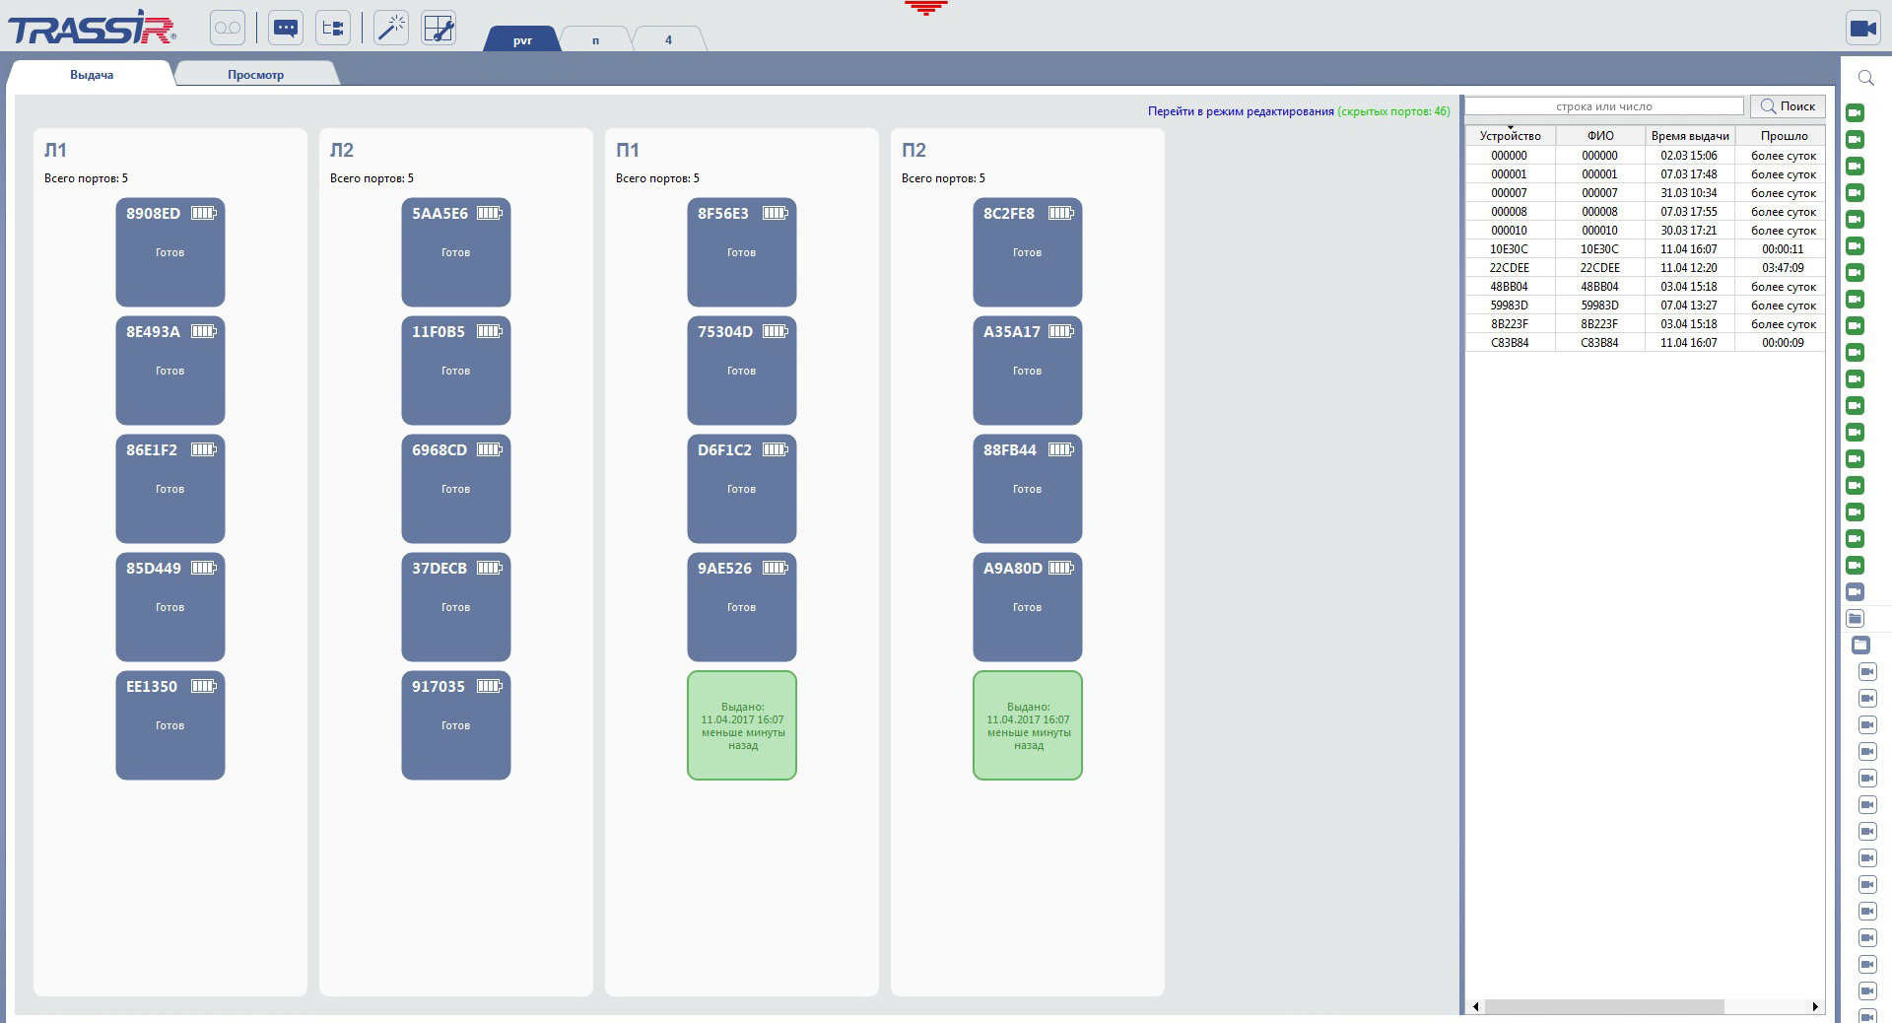
Task: Click the cassette tape archive icon
Action: 227,29
